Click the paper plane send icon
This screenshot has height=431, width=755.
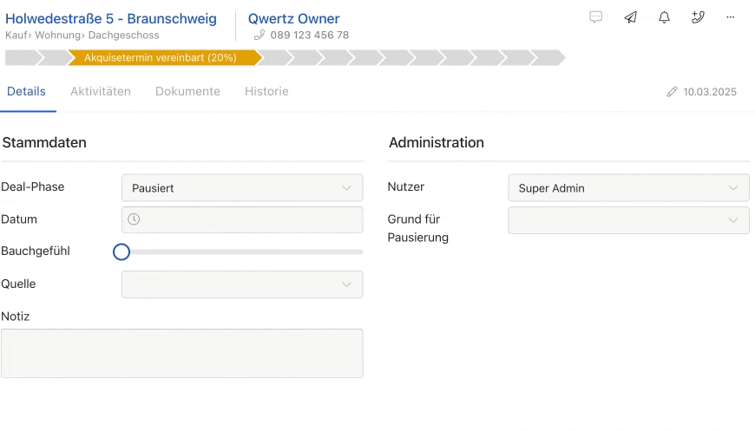point(630,17)
